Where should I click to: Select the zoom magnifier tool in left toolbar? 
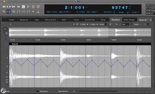[x=5, y=39]
